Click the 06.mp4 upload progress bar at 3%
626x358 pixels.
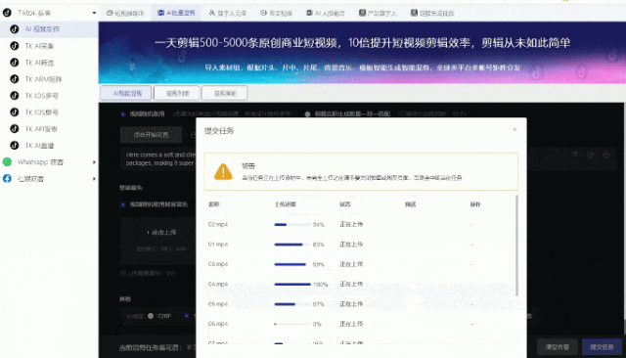292,324
